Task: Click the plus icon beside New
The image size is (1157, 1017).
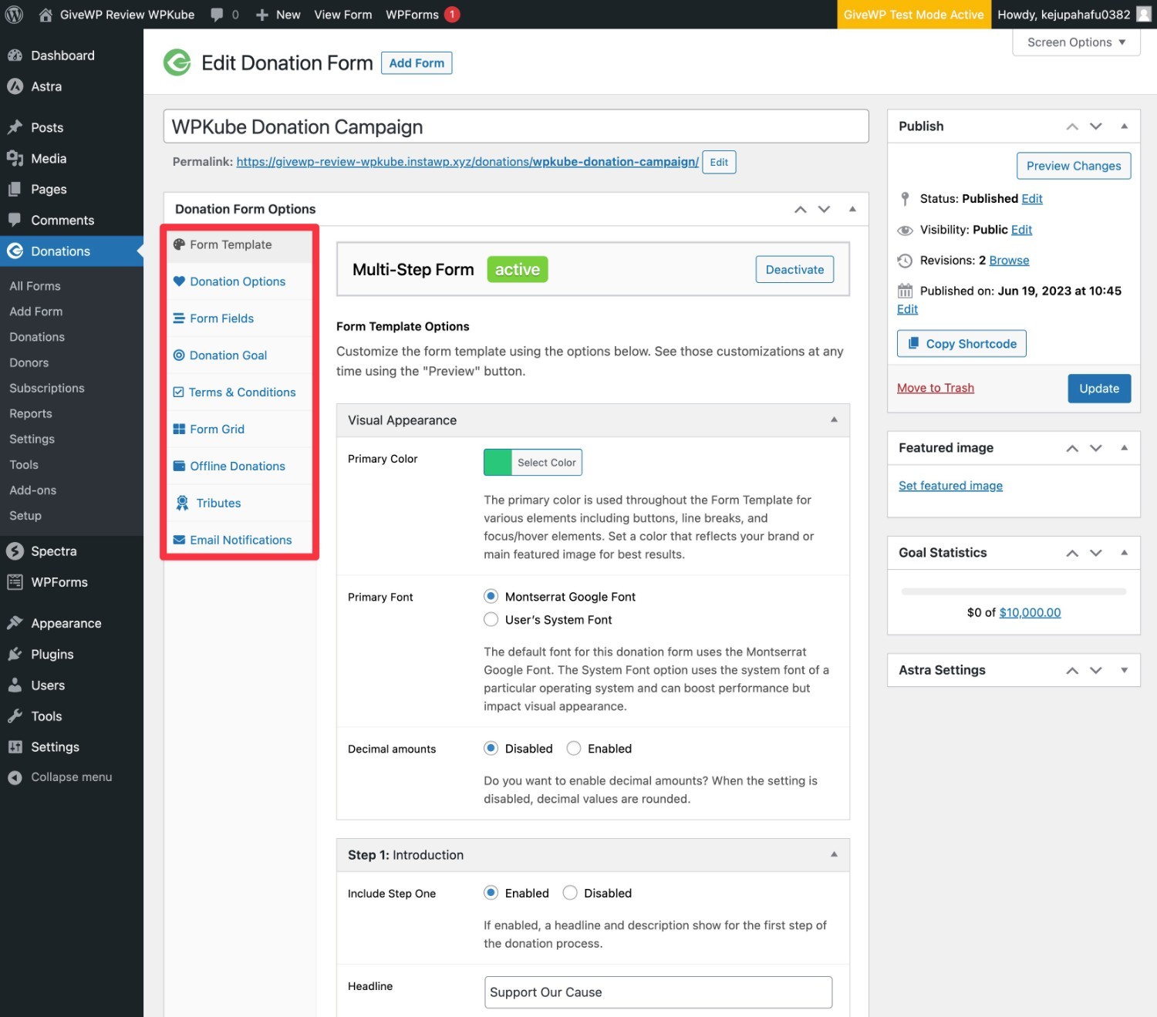Action: pyautogui.click(x=262, y=15)
